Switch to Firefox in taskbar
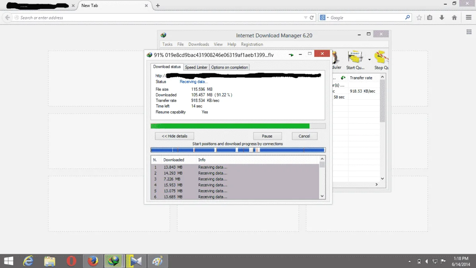The height and width of the screenshot is (268, 476). pyautogui.click(x=93, y=261)
